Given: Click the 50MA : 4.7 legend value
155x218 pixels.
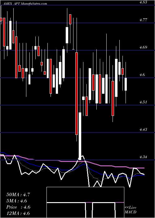Looking at the screenshot, I should click(18, 195).
